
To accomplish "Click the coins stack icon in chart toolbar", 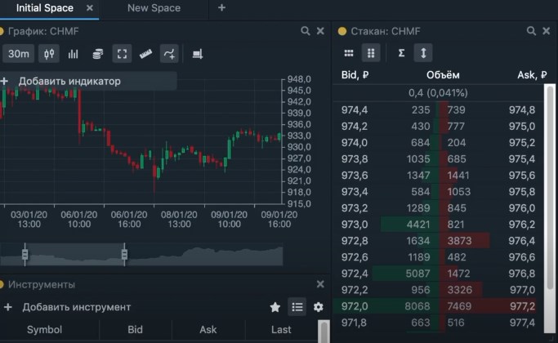I will (97, 54).
